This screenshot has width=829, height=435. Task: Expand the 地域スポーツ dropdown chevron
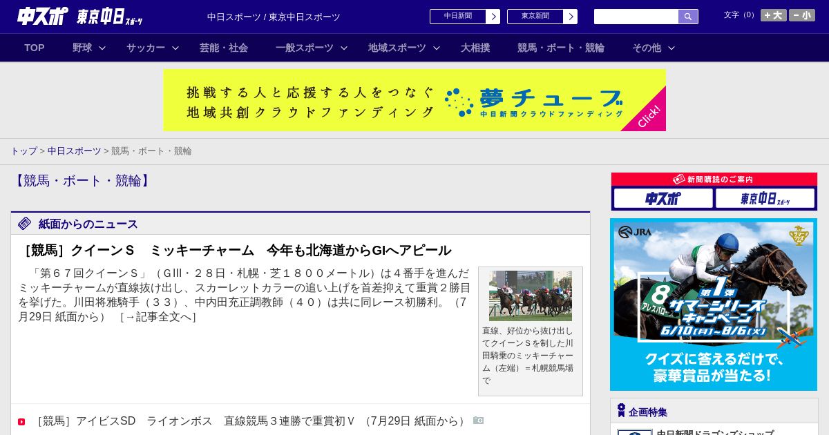(x=437, y=48)
